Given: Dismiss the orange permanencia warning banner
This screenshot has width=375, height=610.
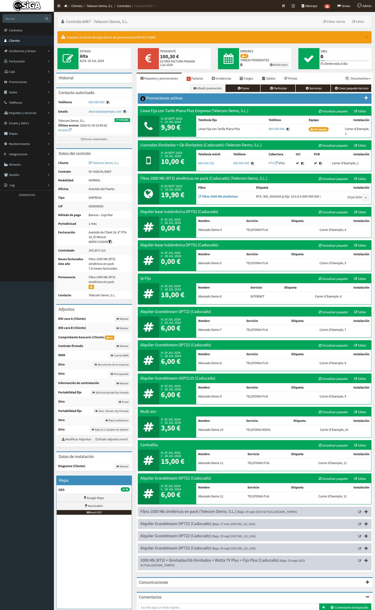Looking at the screenshot, I should pos(366,37).
